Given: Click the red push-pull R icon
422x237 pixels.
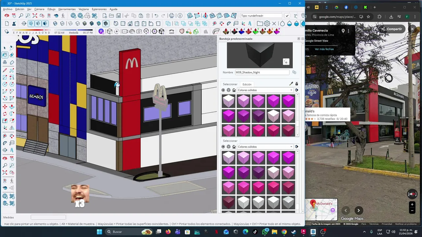Looking at the screenshot, I should pos(249,31).
